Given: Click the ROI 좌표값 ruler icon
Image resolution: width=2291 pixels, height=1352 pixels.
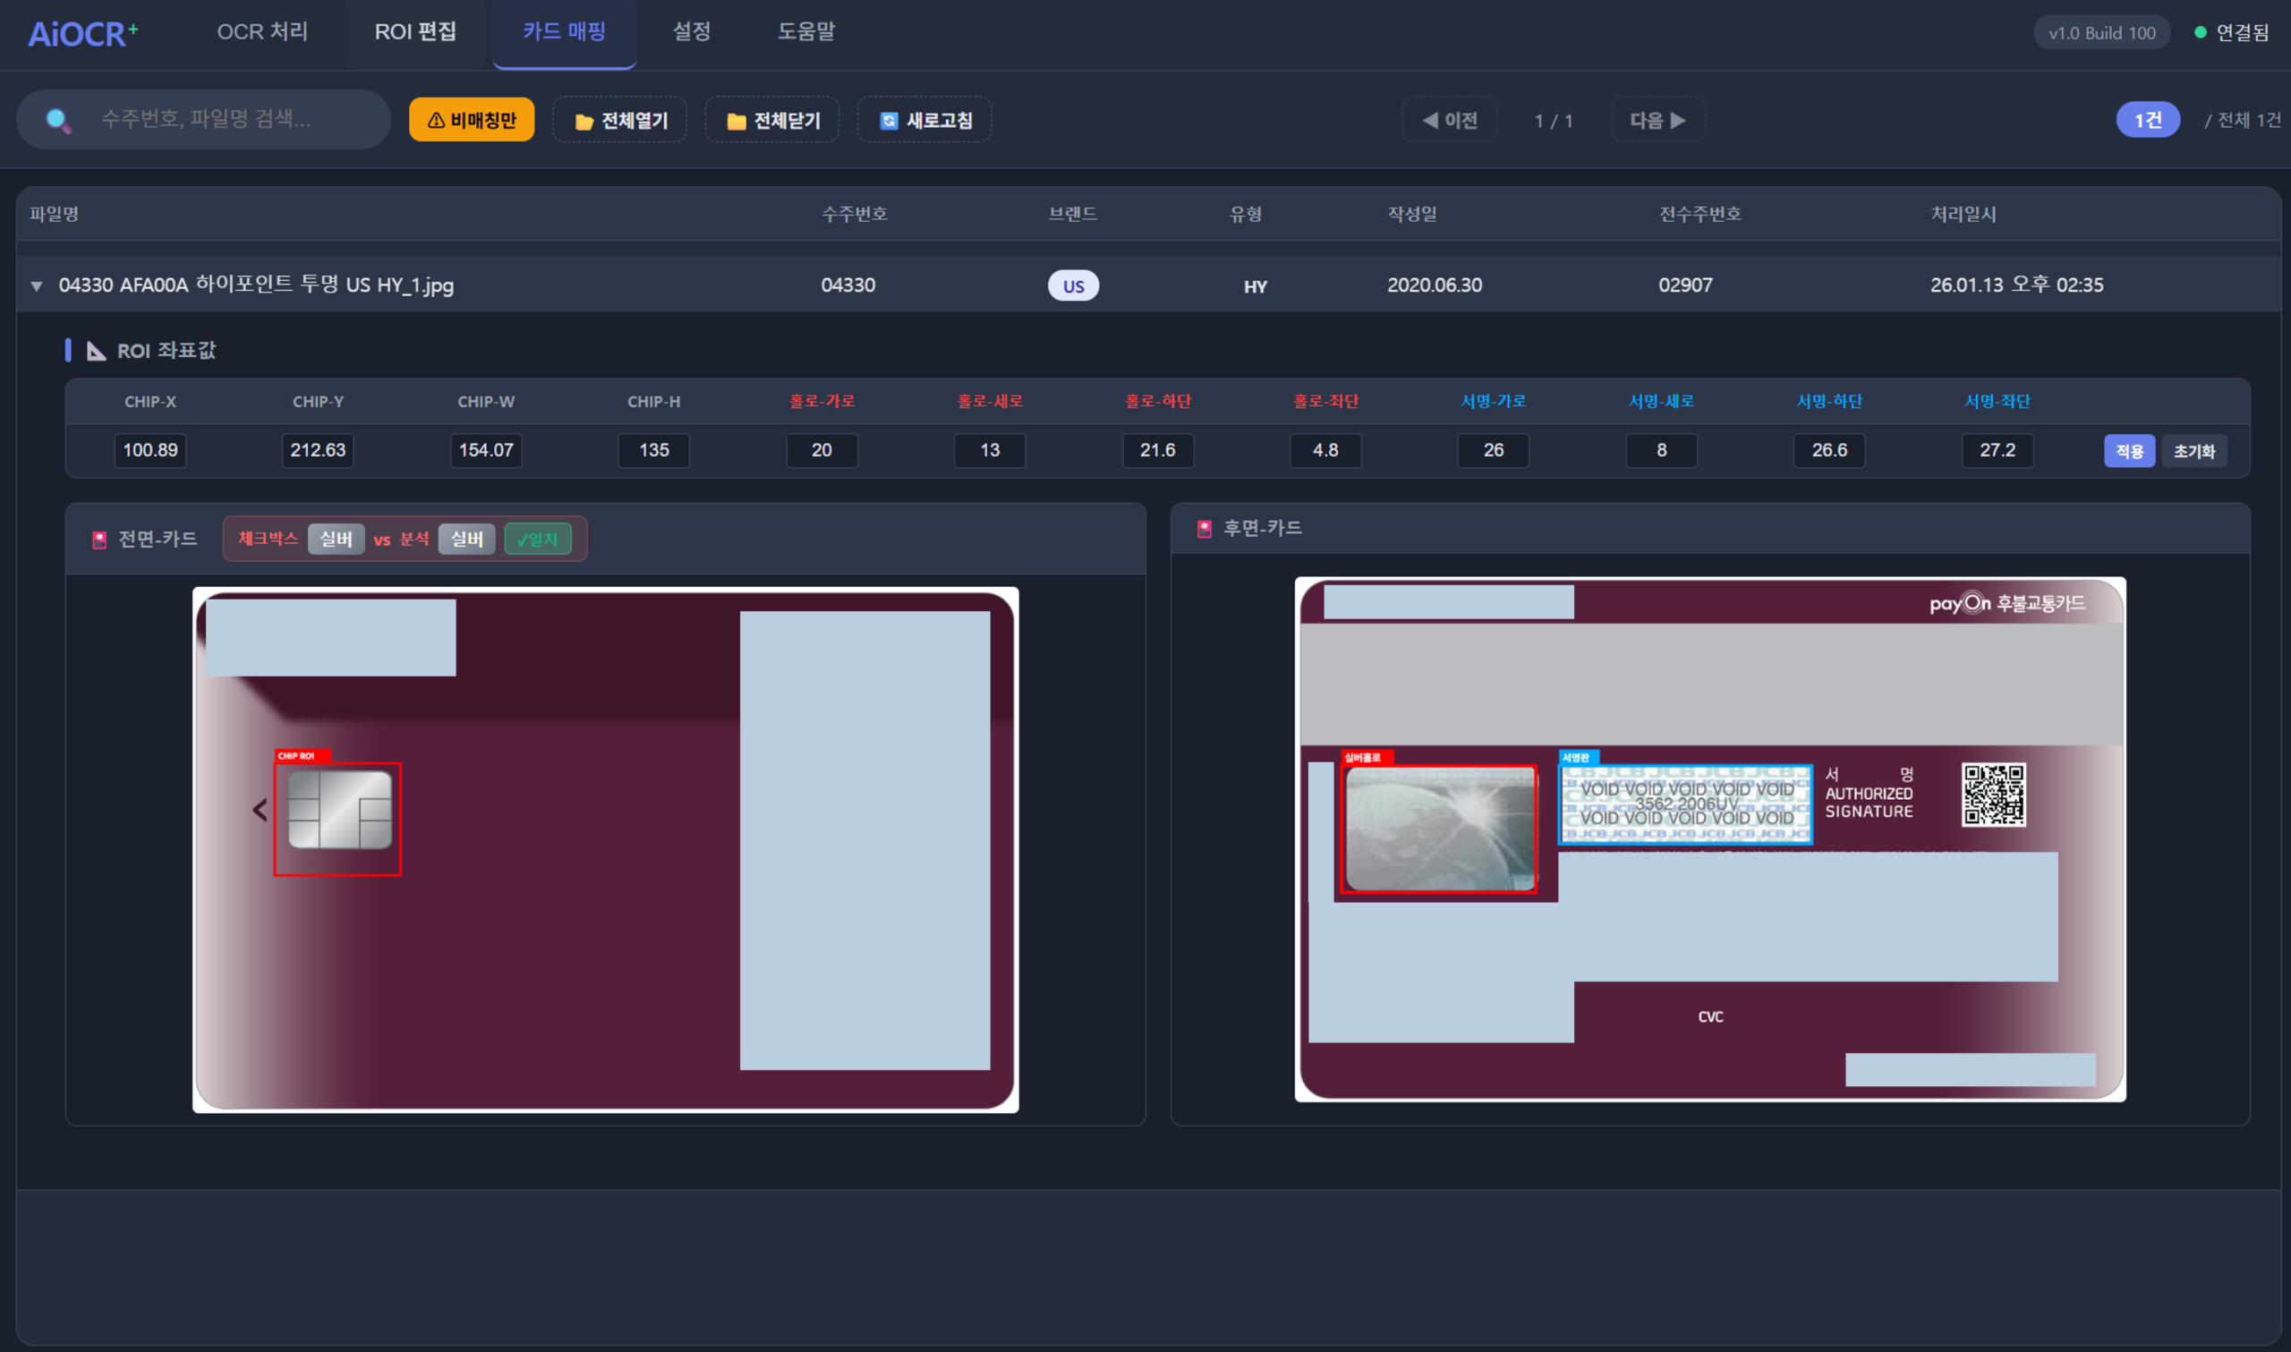Looking at the screenshot, I should click(x=96, y=351).
